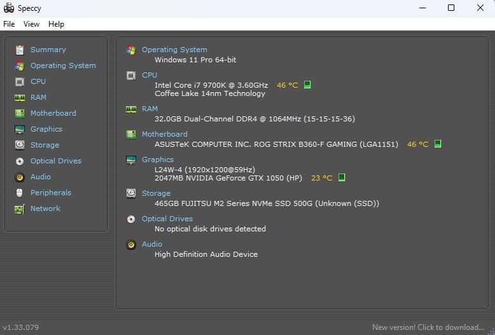
Task: Click the CPU heading link in main panel
Action: [x=150, y=75]
